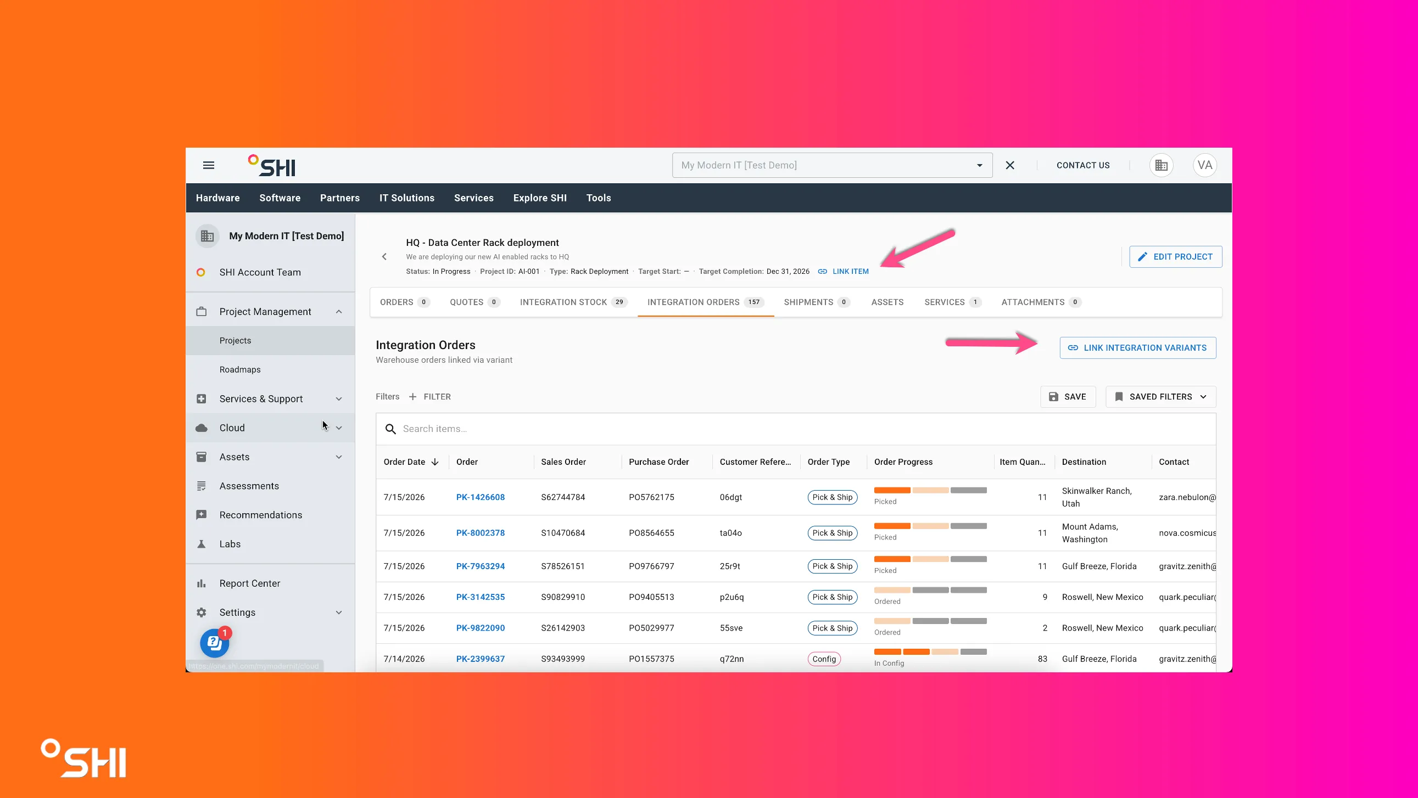Click the Cloud icon in sidebar
The height and width of the screenshot is (798, 1418).
pos(202,428)
